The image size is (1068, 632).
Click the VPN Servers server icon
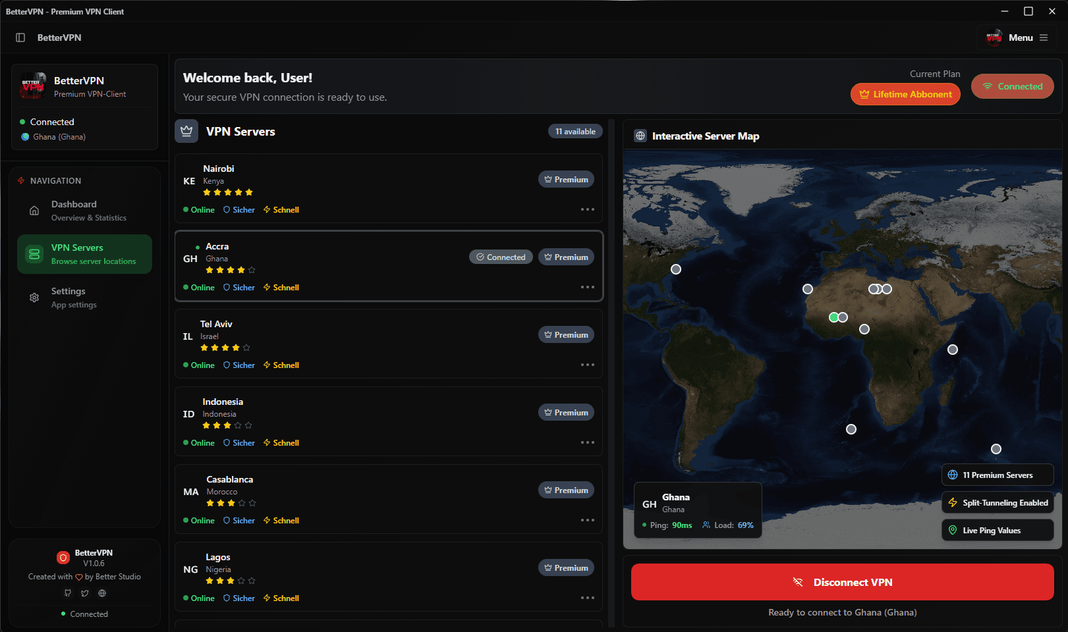(x=34, y=253)
